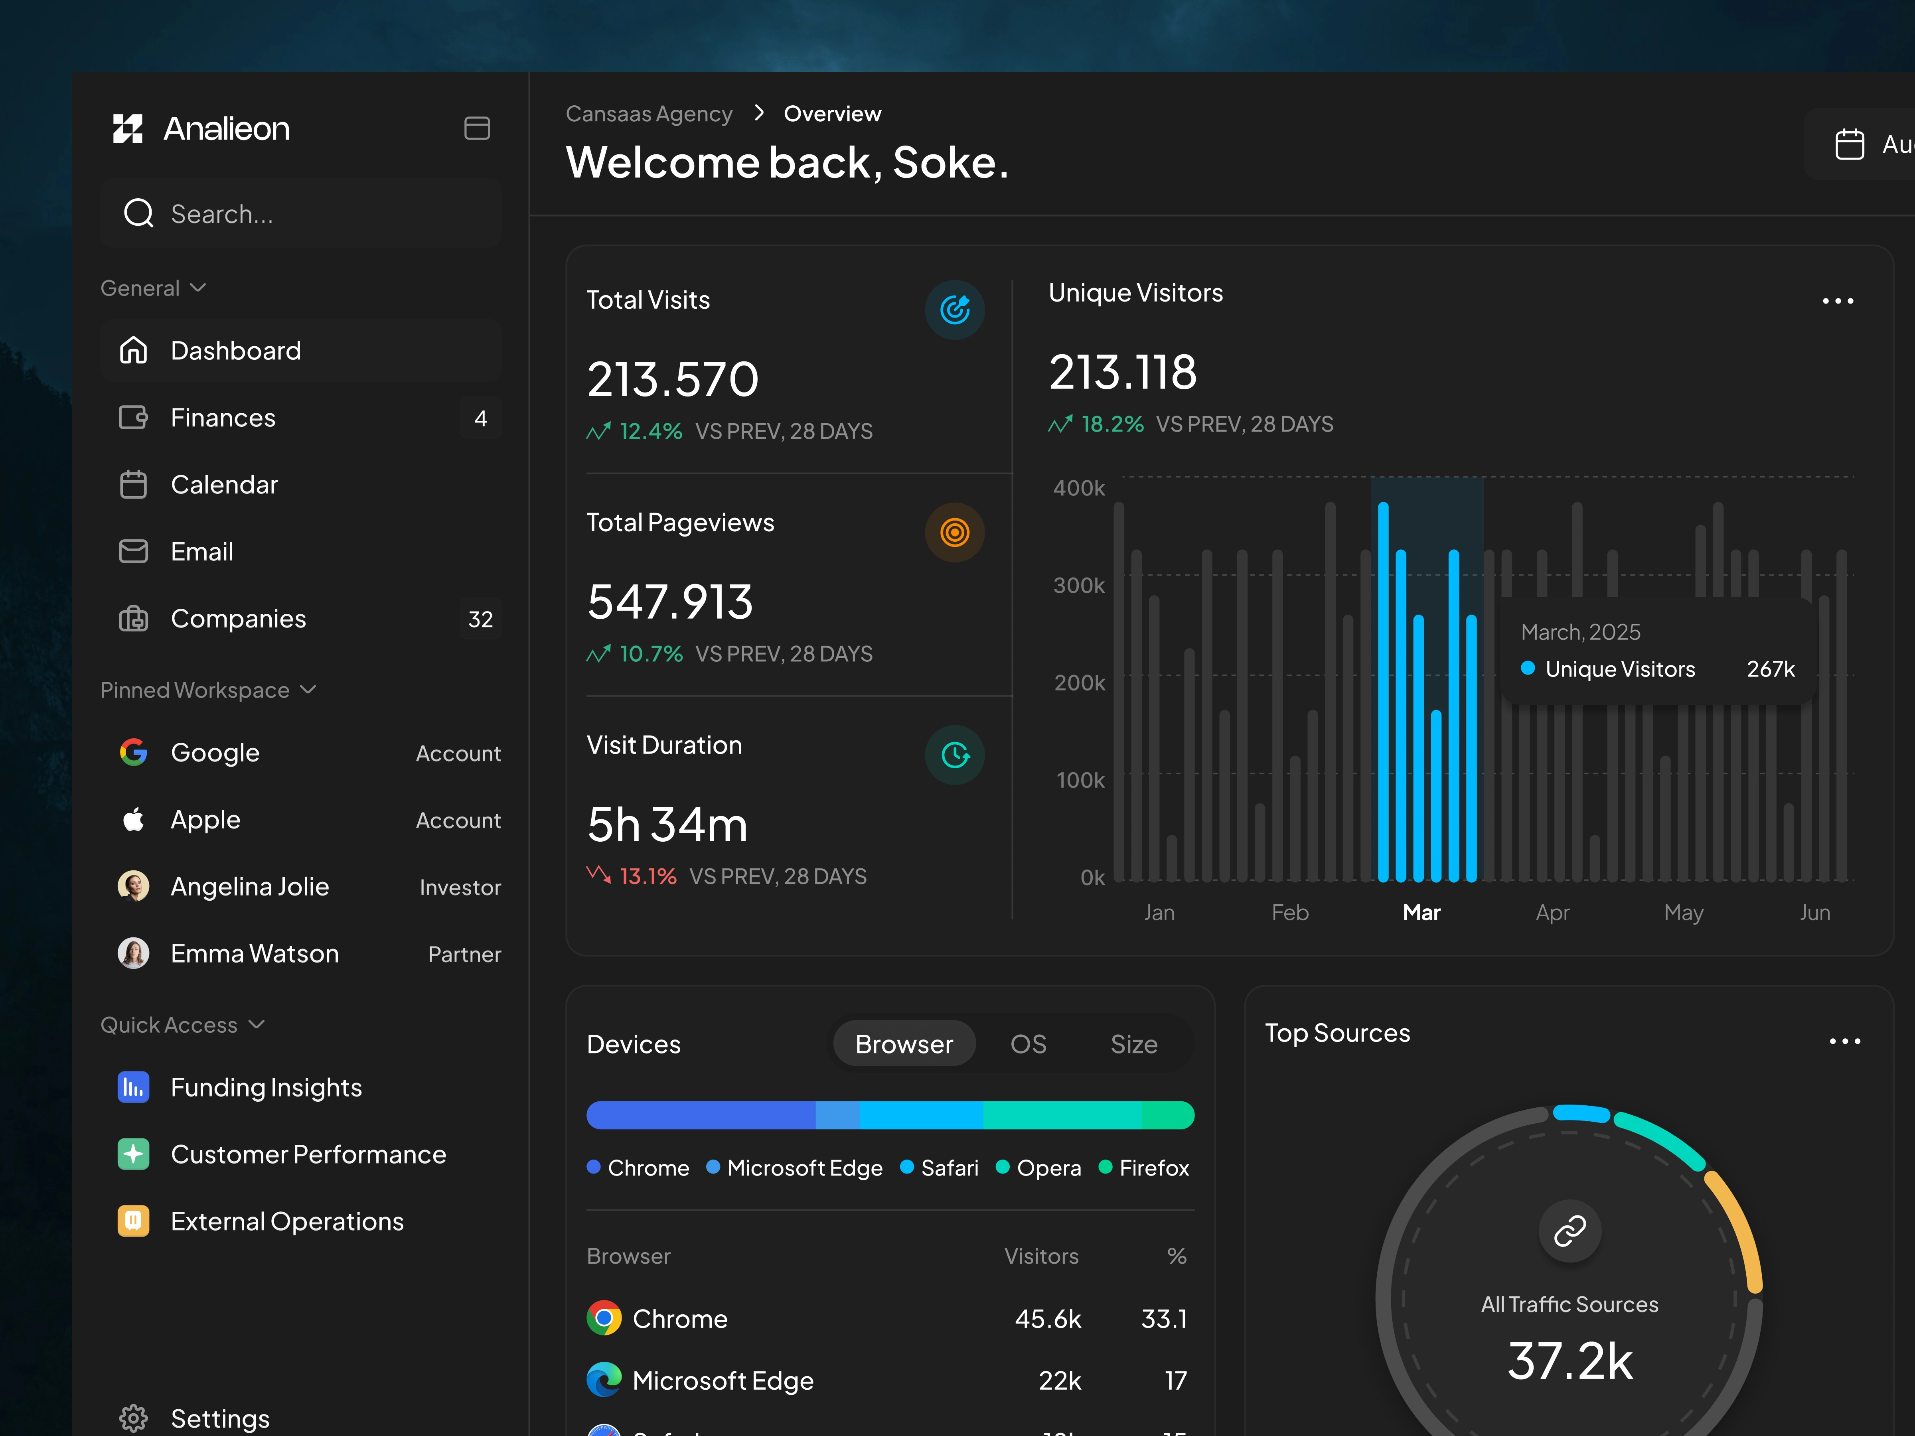Open Customer Performance green sparkle icon
1915x1436 pixels.
(133, 1154)
